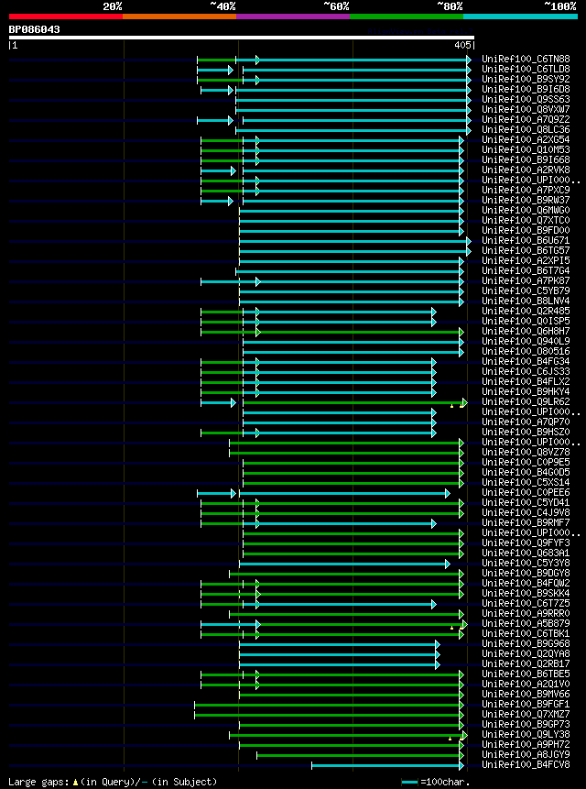Open hit UniRef100_C6TLD8
Image resolution: width=586 pixels, height=789 pixels.
coord(526,70)
